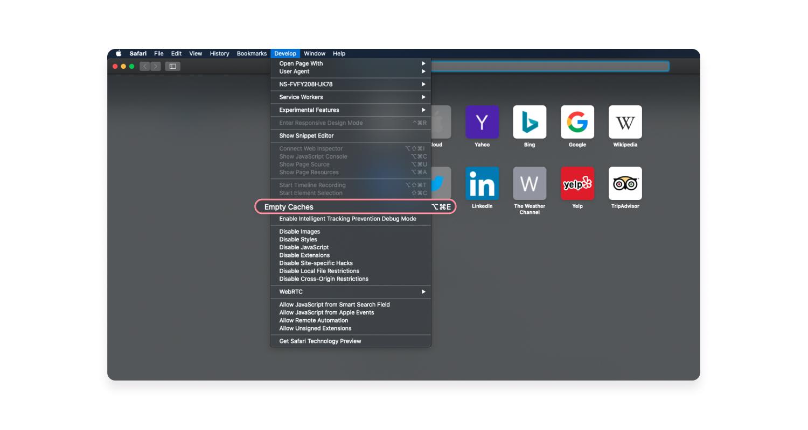The image size is (808, 430).
Task: Expand the NS-FVFY208HJK78 device submenu
Action: (351, 84)
